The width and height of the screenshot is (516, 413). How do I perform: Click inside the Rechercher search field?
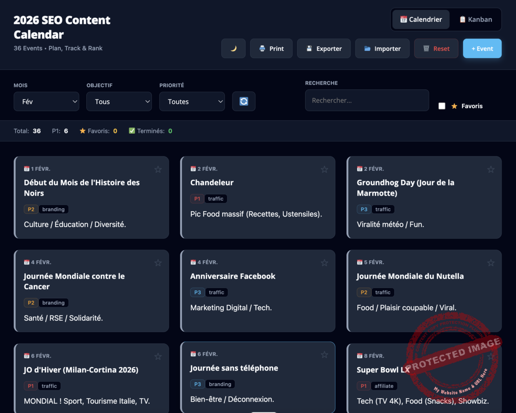367,100
